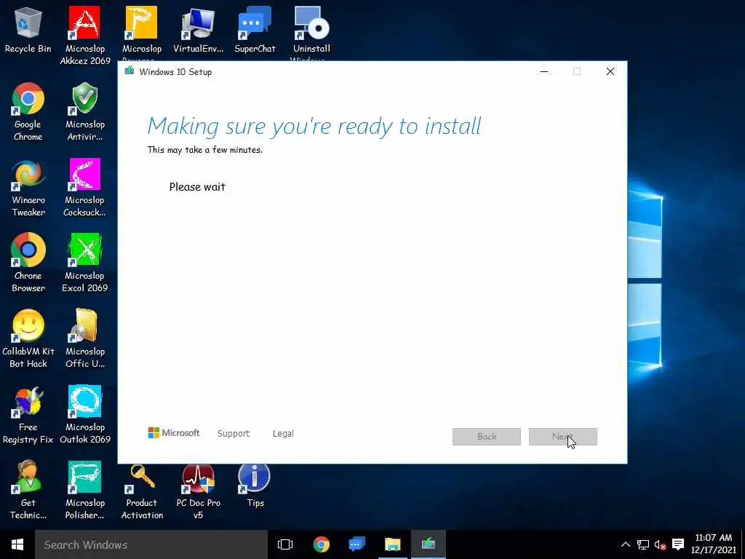Image resolution: width=745 pixels, height=559 pixels.
Task: Open the Action Center notifications icon
Action: (x=678, y=544)
